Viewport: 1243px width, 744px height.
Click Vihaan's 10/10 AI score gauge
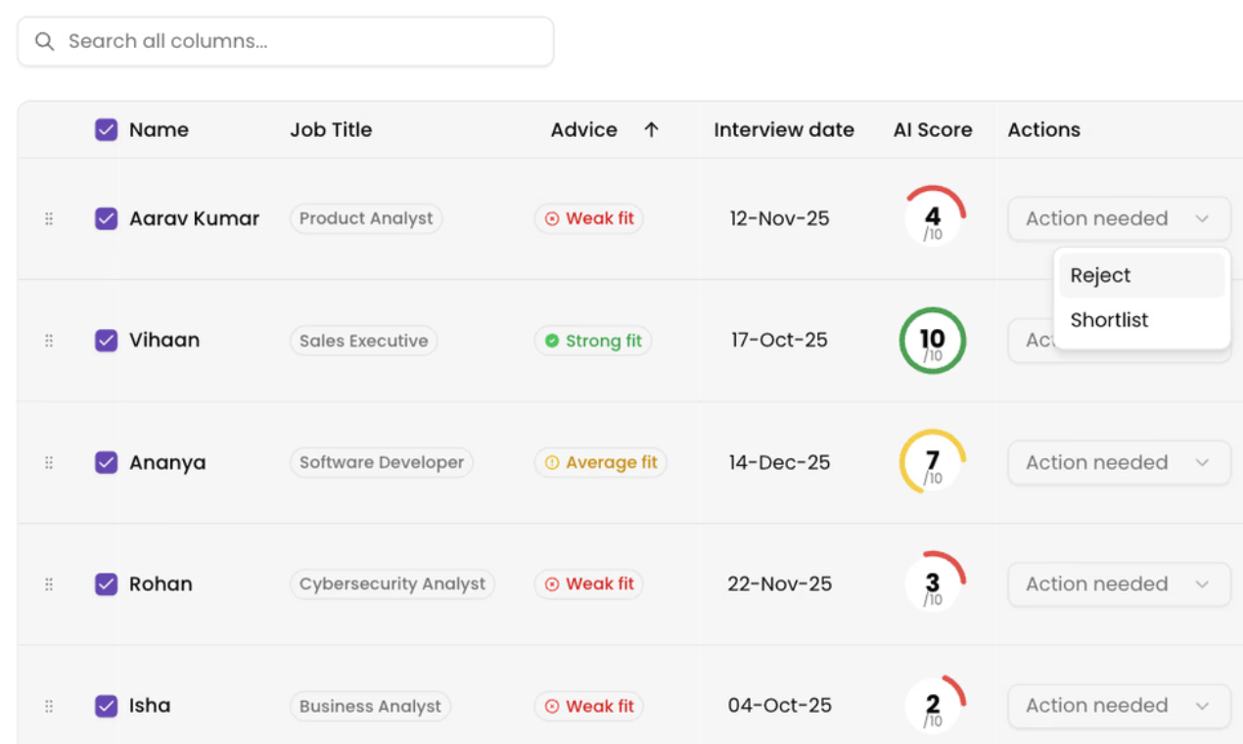click(932, 340)
